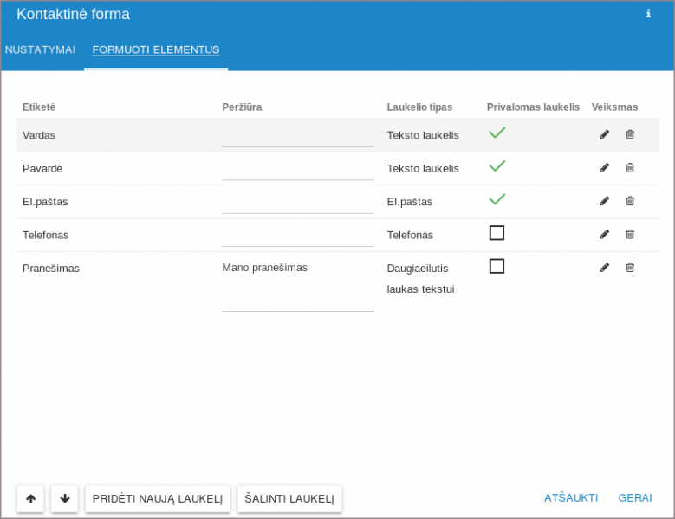Uncheck required mark for Vardas
Viewport: 675px width, 519px height.
tap(497, 133)
